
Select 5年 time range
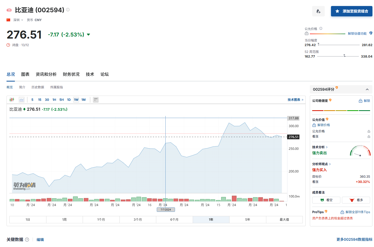[248, 220]
